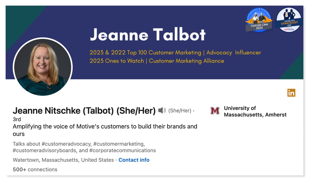309x181 pixels.
Task: Select the name Jeanne Nitschke (Talbot) heading
Action: [84, 111]
